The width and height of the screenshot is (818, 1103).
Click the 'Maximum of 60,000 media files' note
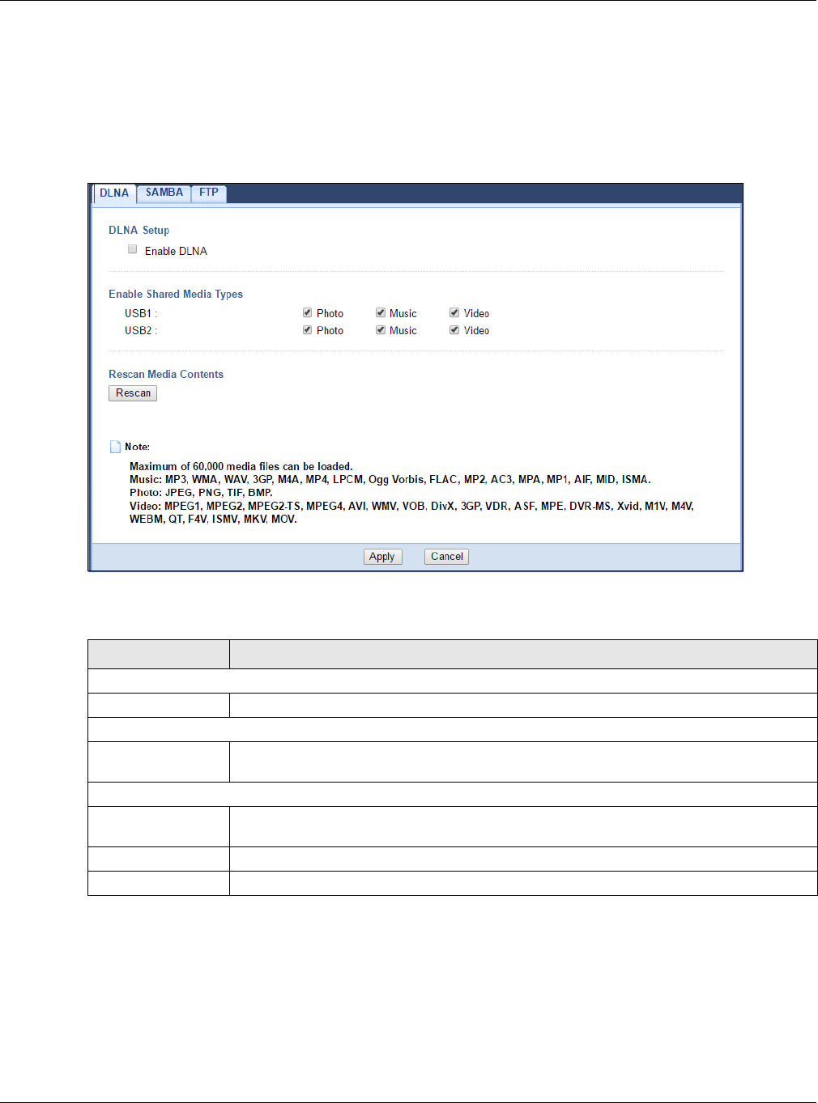click(x=241, y=466)
